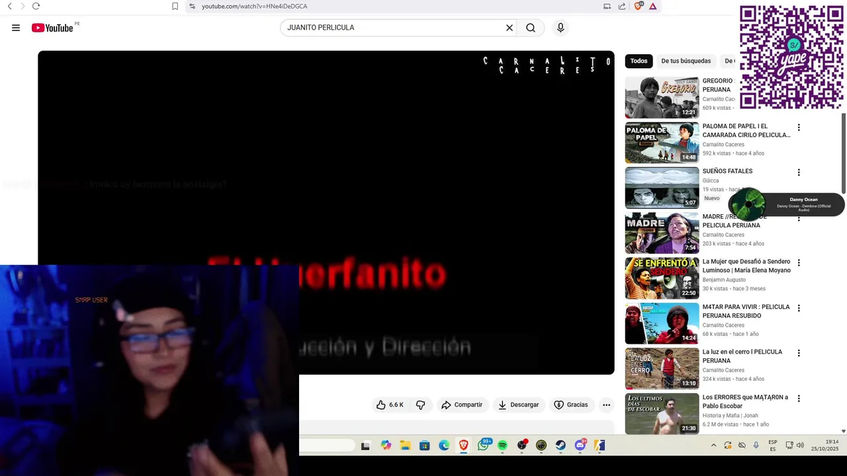Open Spotify from the taskbar
The width and height of the screenshot is (847, 476).
point(502,446)
